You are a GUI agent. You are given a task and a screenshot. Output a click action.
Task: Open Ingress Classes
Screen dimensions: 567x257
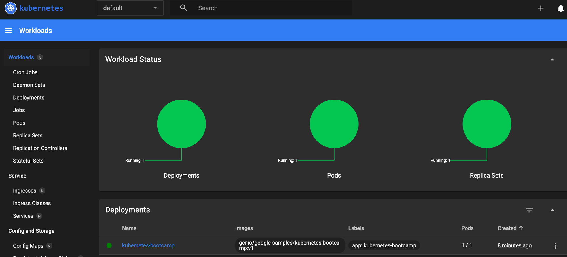32,203
